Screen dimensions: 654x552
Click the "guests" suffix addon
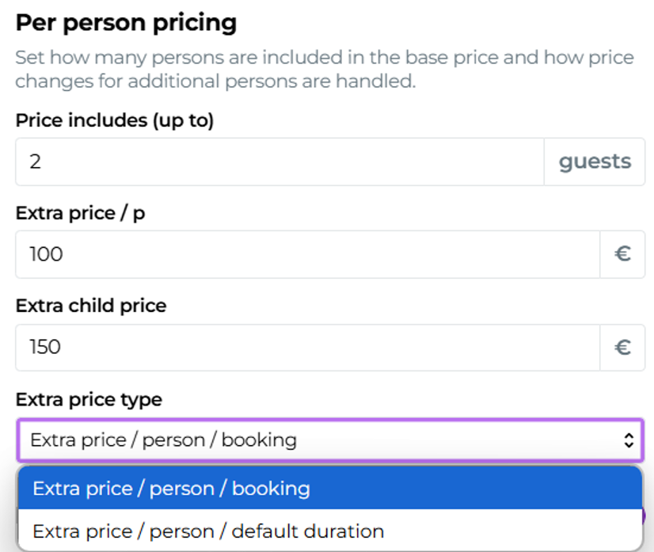(x=595, y=162)
